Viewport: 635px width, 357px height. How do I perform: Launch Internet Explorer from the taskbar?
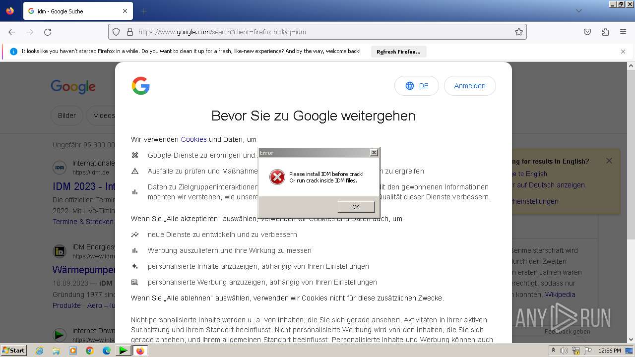click(39, 351)
